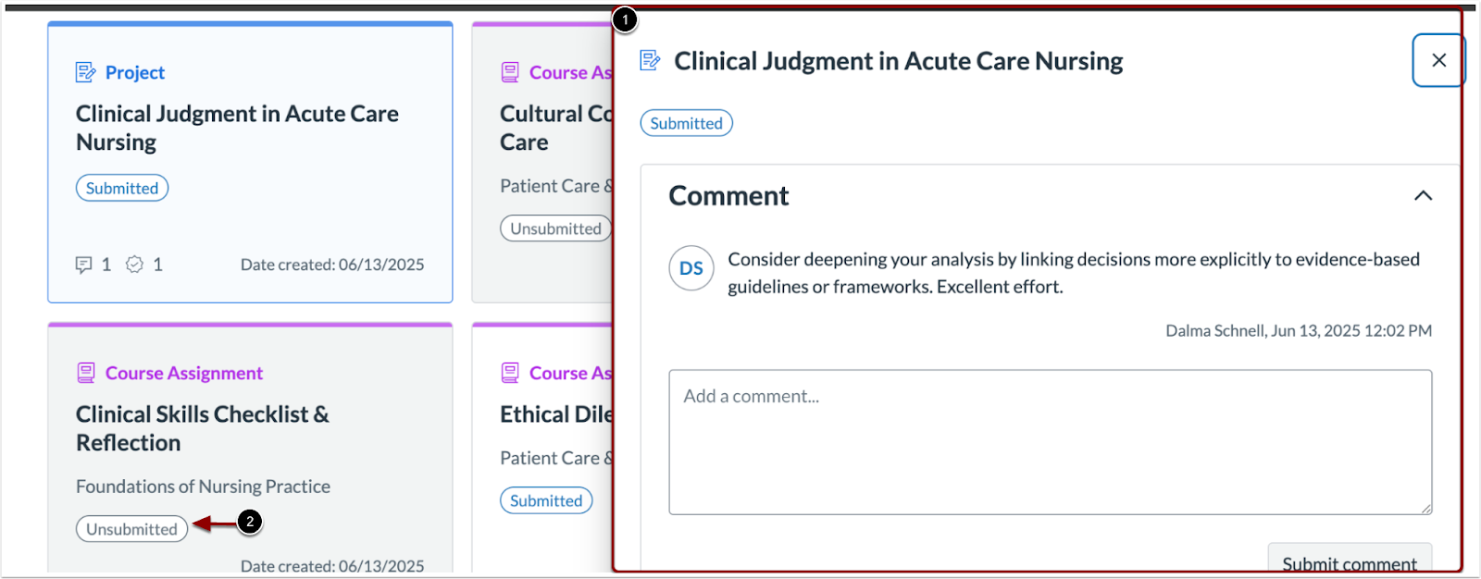1481x579 pixels.
Task: Close the Clinical Judgment details panel
Action: tap(1437, 60)
